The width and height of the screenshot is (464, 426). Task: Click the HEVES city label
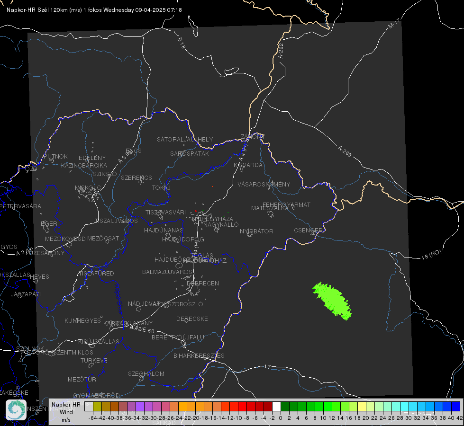click(39, 277)
